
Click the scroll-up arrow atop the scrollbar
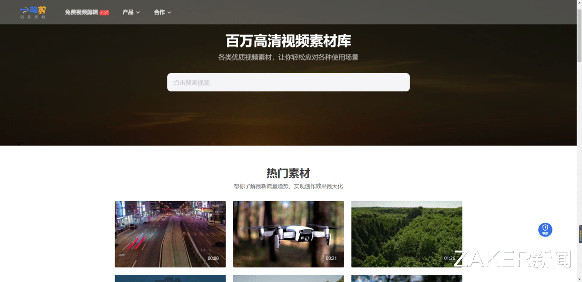[579, 3]
